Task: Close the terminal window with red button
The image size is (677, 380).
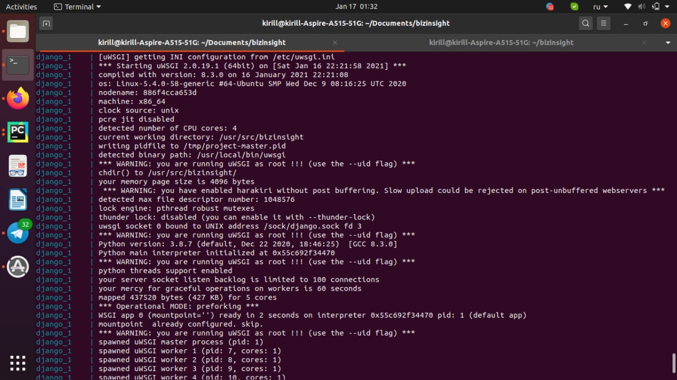Action: [665, 23]
